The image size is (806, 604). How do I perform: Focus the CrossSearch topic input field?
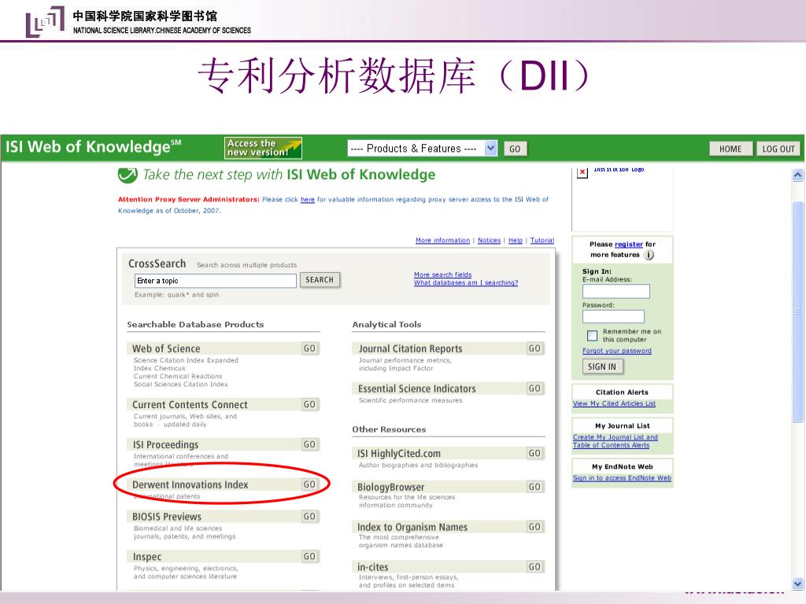216,281
